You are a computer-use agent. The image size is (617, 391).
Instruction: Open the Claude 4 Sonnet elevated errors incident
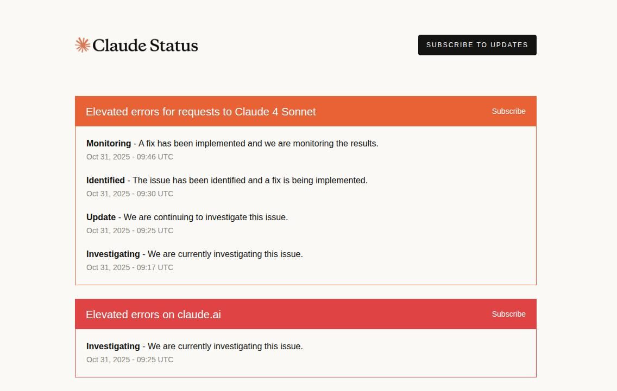[x=200, y=112]
